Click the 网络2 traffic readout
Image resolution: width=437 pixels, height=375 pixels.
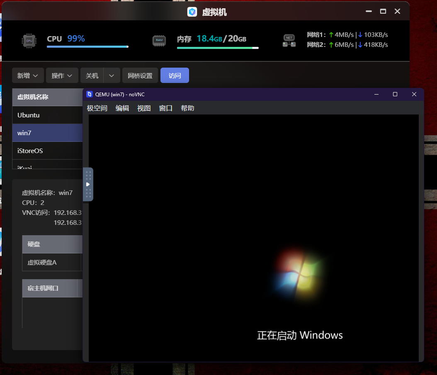(x=347, y=45)
